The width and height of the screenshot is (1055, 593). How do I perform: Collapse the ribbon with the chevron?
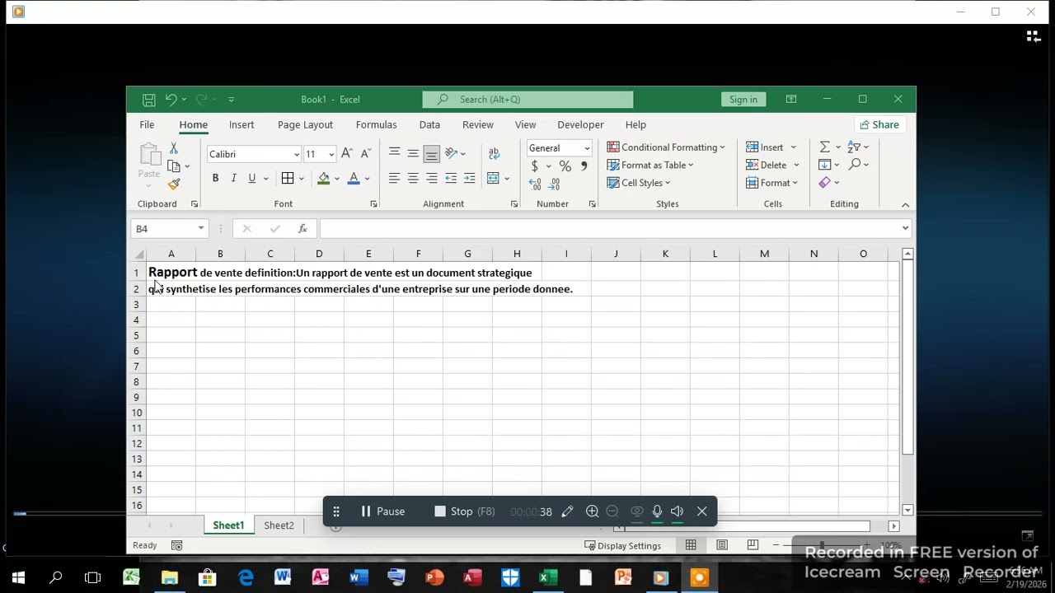click(905, 204)
